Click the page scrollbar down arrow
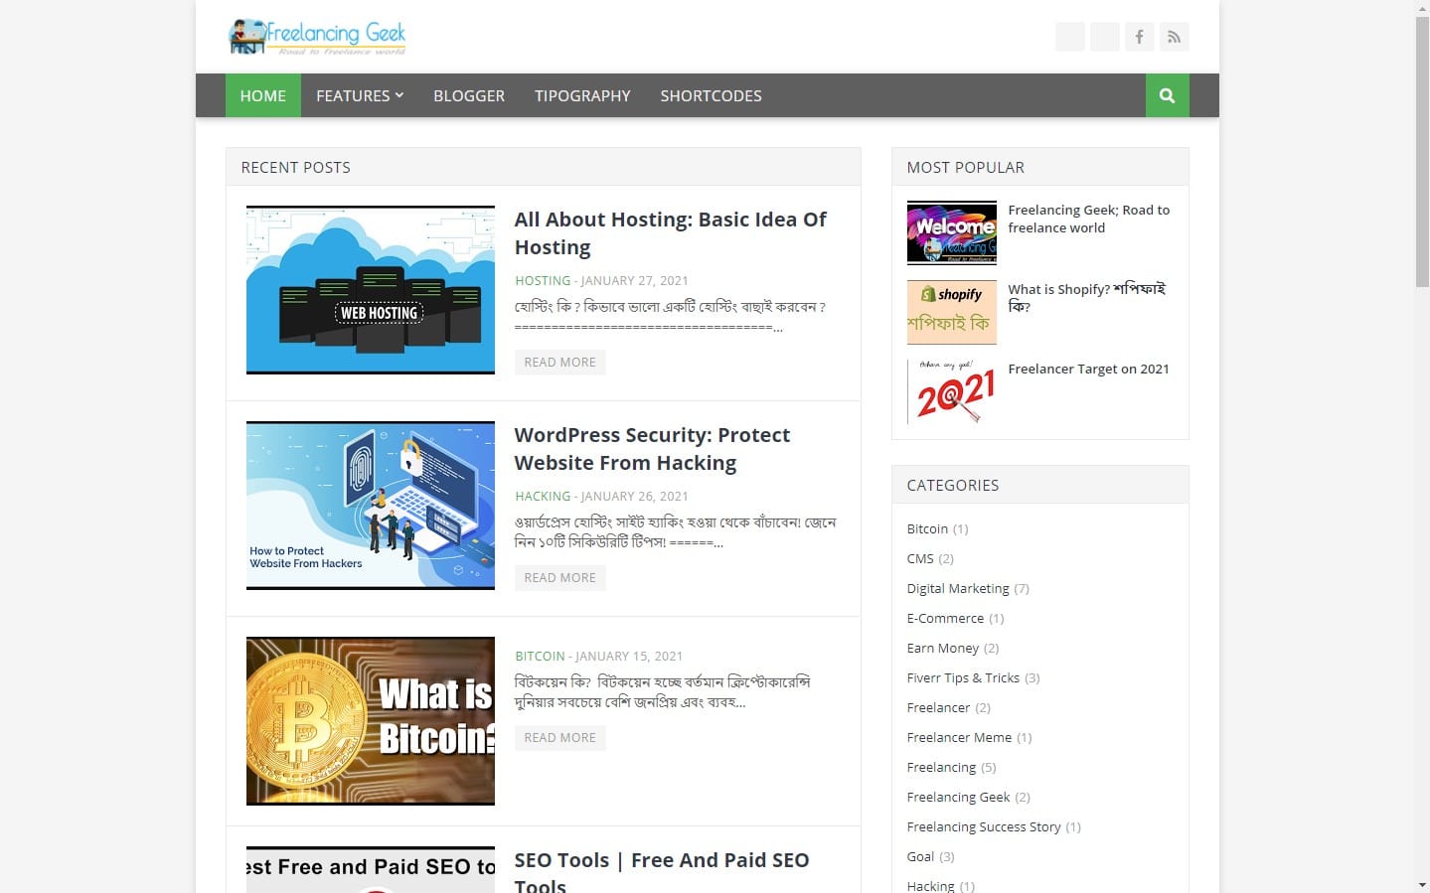This screenshot has height=893, width=1430. pyautogui.click(x=1422, y=884)
